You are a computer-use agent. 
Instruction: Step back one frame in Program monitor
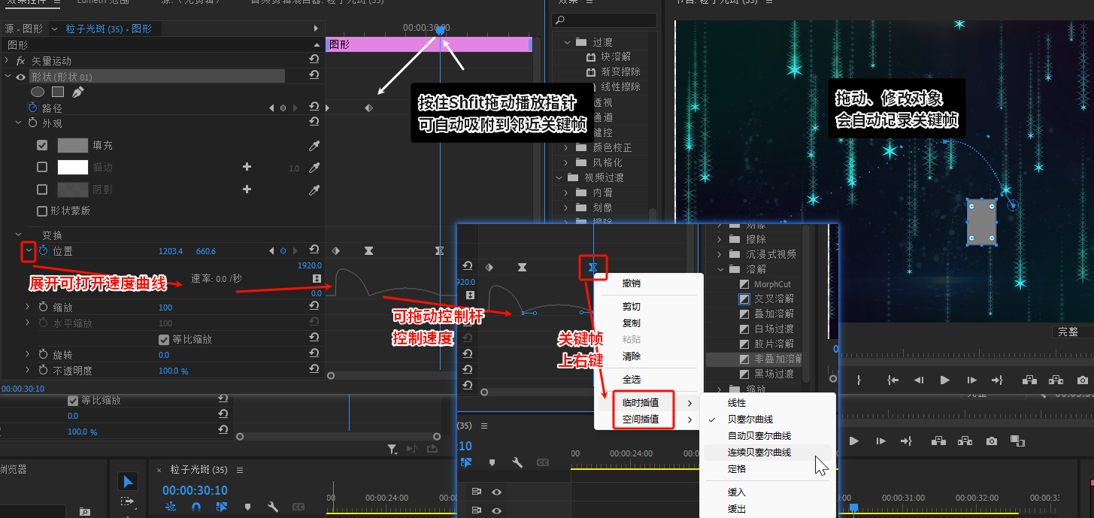[919, 380]
